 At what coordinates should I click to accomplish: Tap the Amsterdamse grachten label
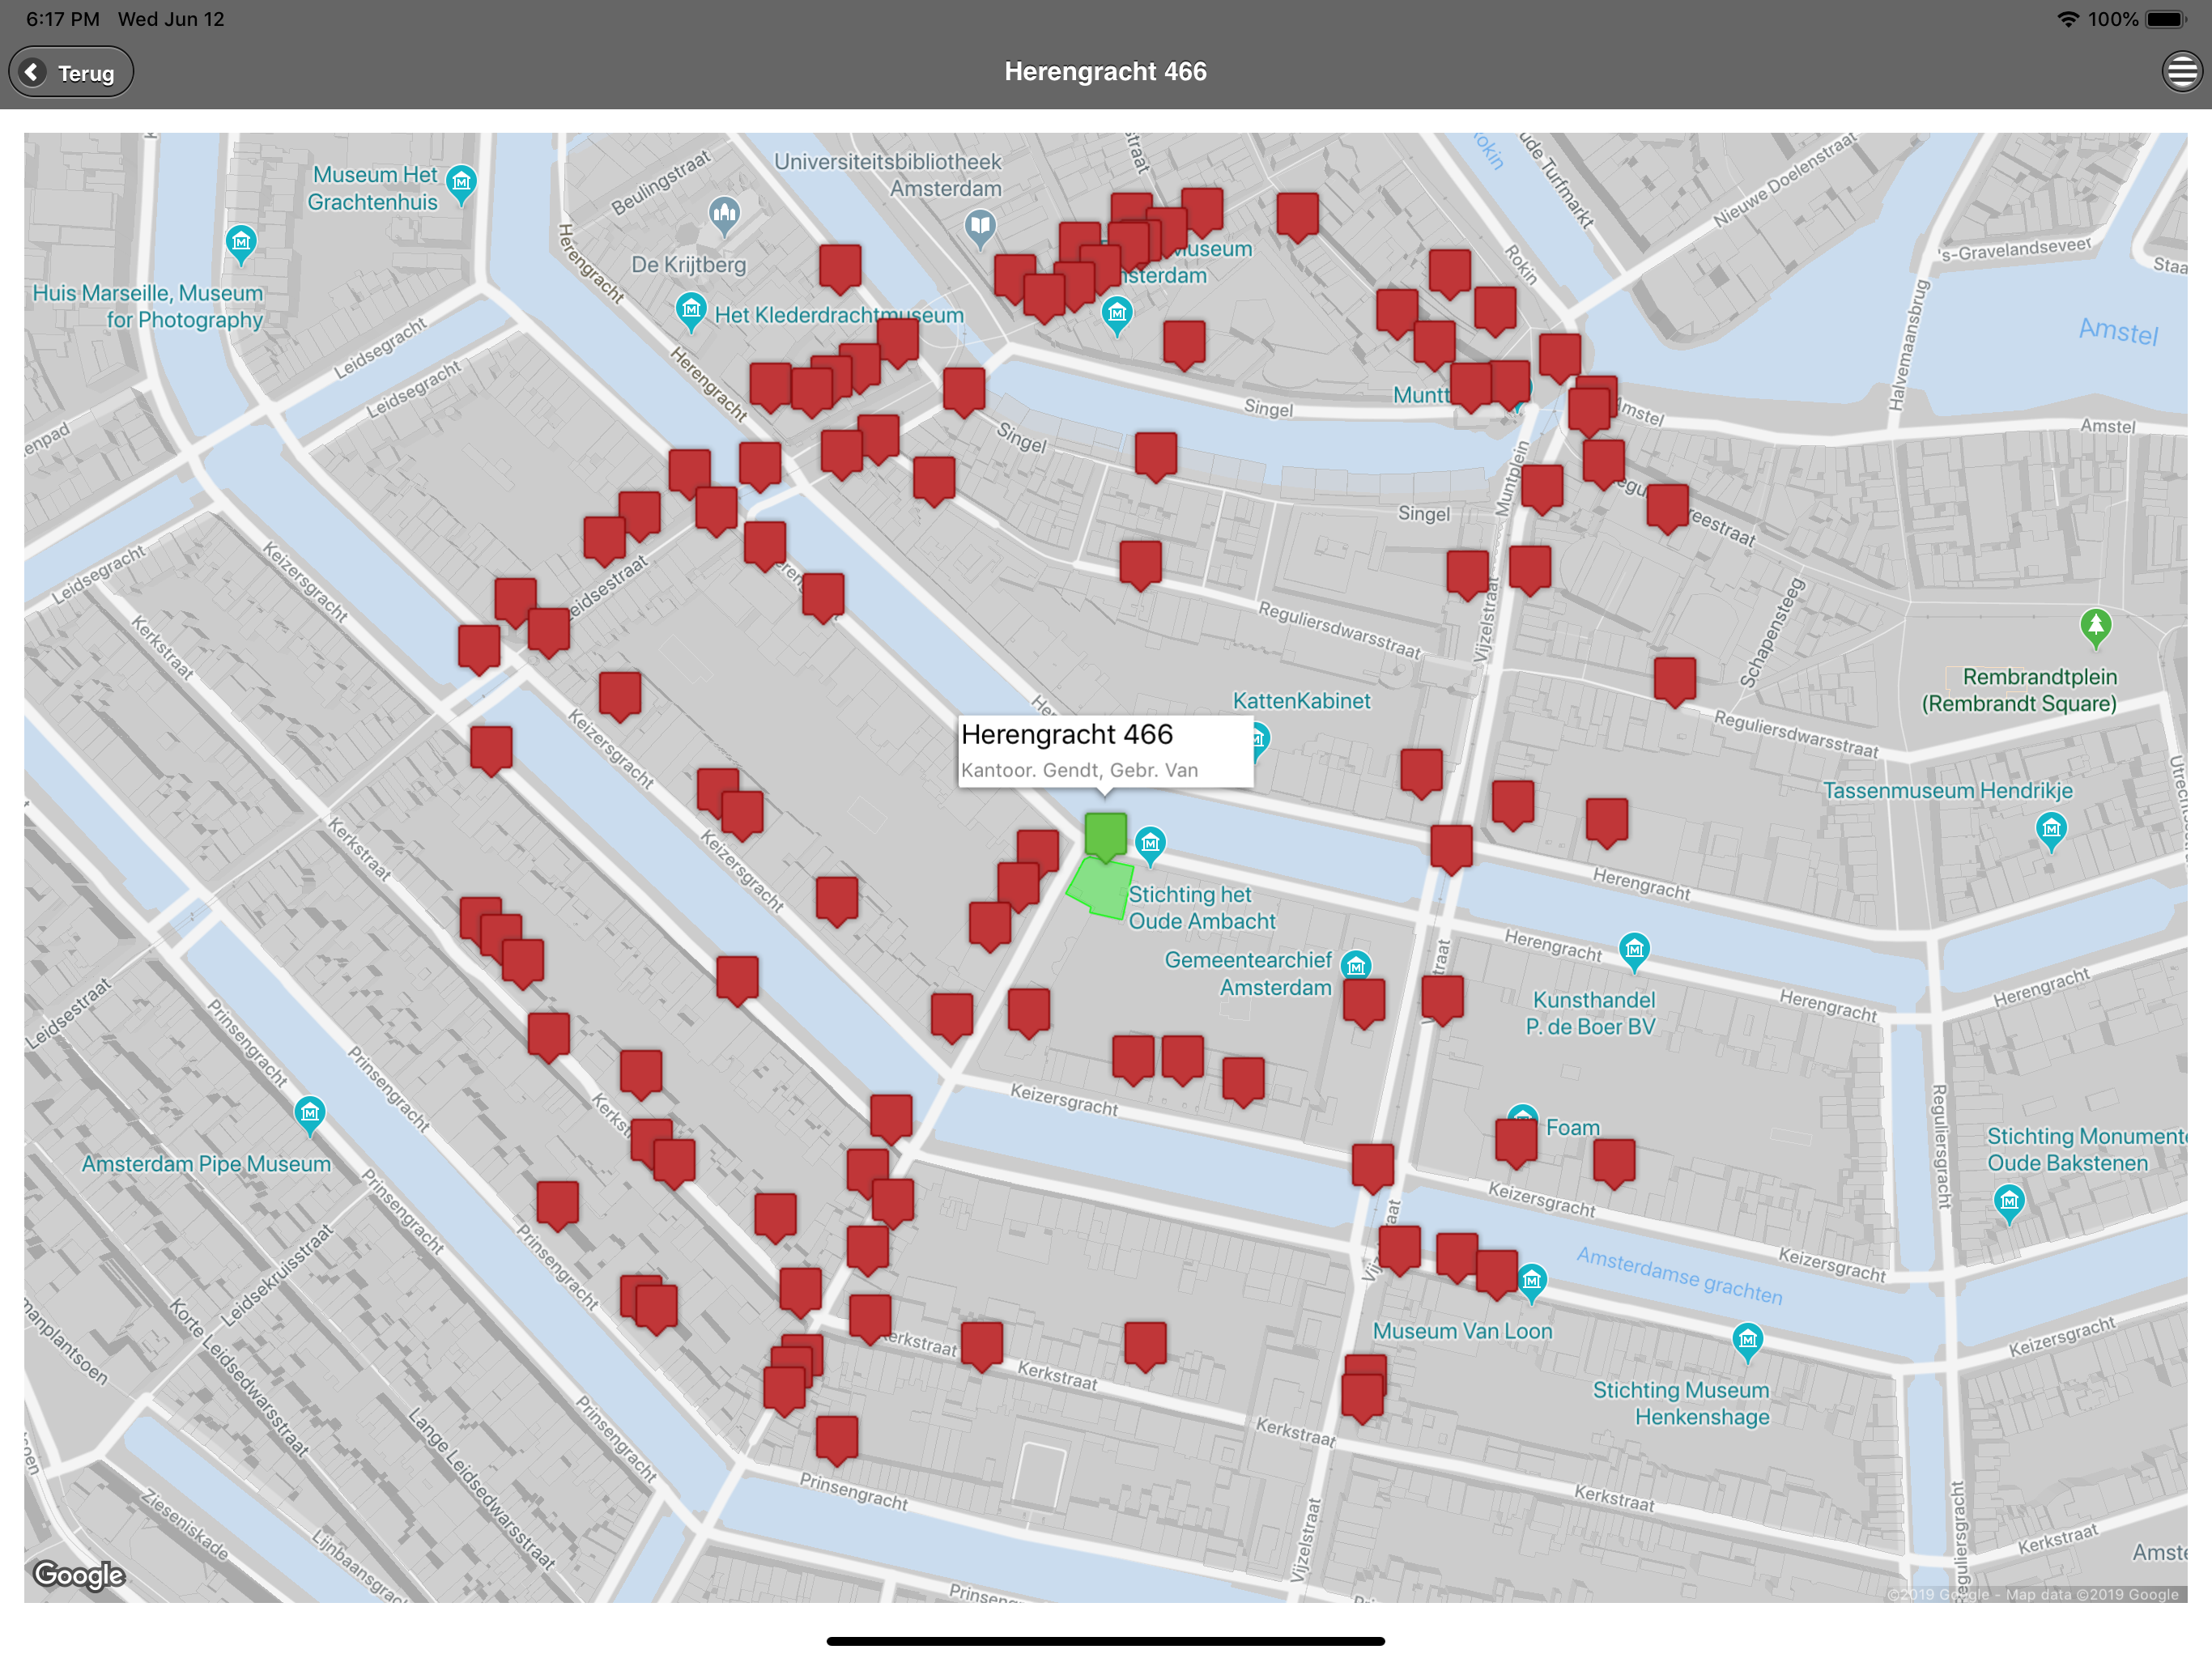pyautogui.click(x=1680, y=1276)
